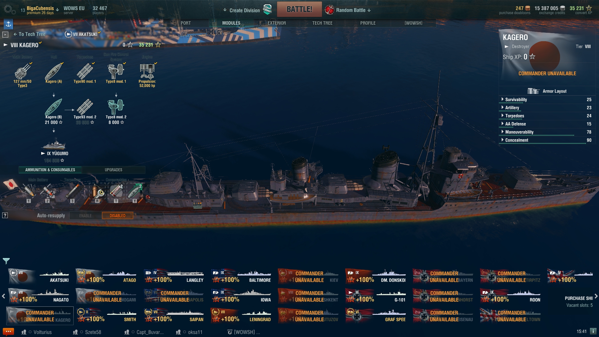Click the consumable slot with wrench icon

pyautogui.click(x=97, y=191)
